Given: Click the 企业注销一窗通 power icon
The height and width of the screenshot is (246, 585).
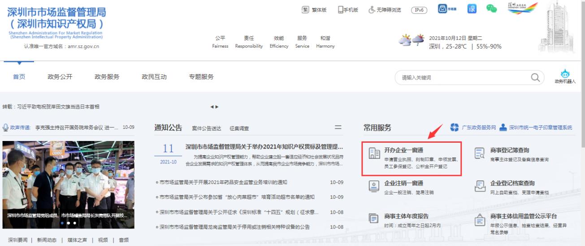Looking at the screenshot, I should [373, 186].
